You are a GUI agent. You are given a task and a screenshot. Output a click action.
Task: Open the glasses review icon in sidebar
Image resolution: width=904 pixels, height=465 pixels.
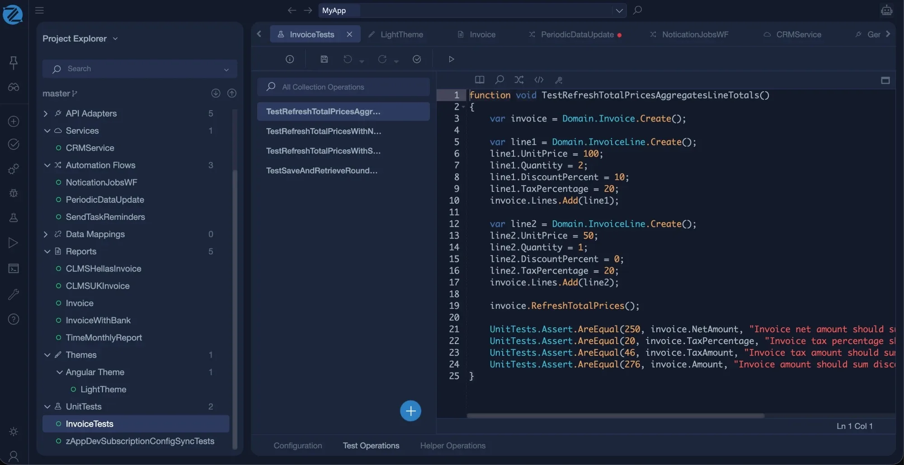[x=14, y=87]
